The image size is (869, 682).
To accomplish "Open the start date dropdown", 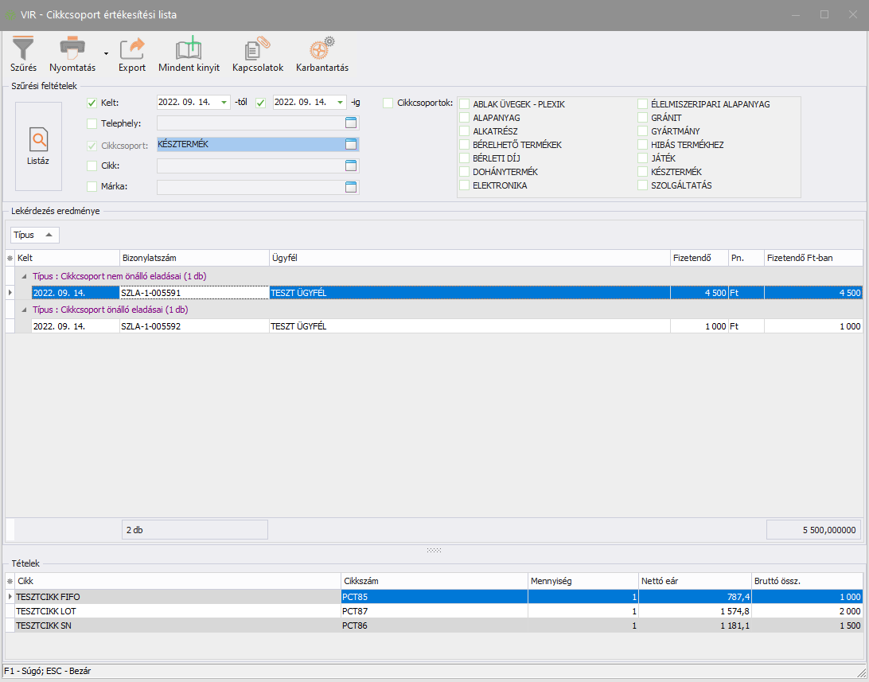I will (224, 103).
